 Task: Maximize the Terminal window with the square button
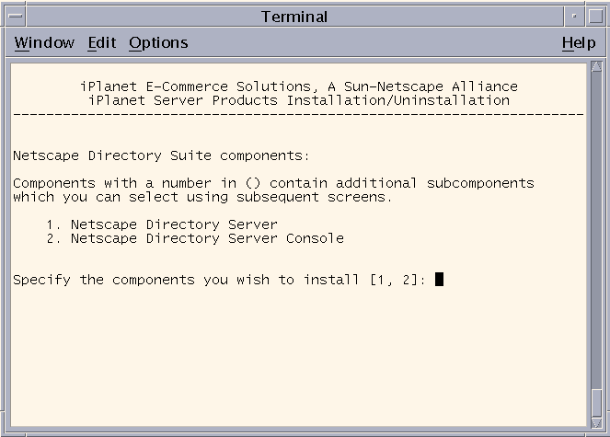(x=595, y=17)
